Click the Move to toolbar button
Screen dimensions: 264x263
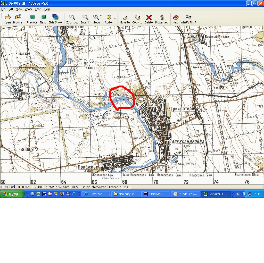click(x=125, y=19)
